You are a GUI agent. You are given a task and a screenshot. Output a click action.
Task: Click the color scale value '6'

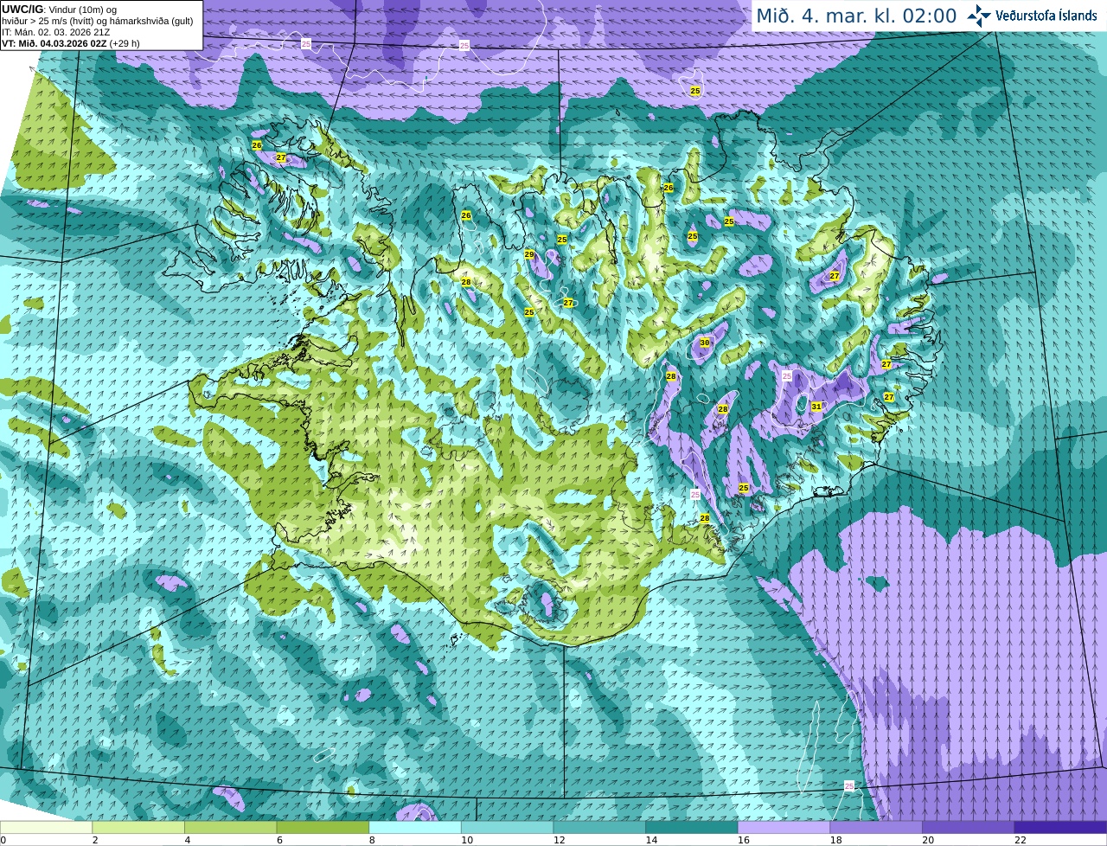tap(279, 840)
